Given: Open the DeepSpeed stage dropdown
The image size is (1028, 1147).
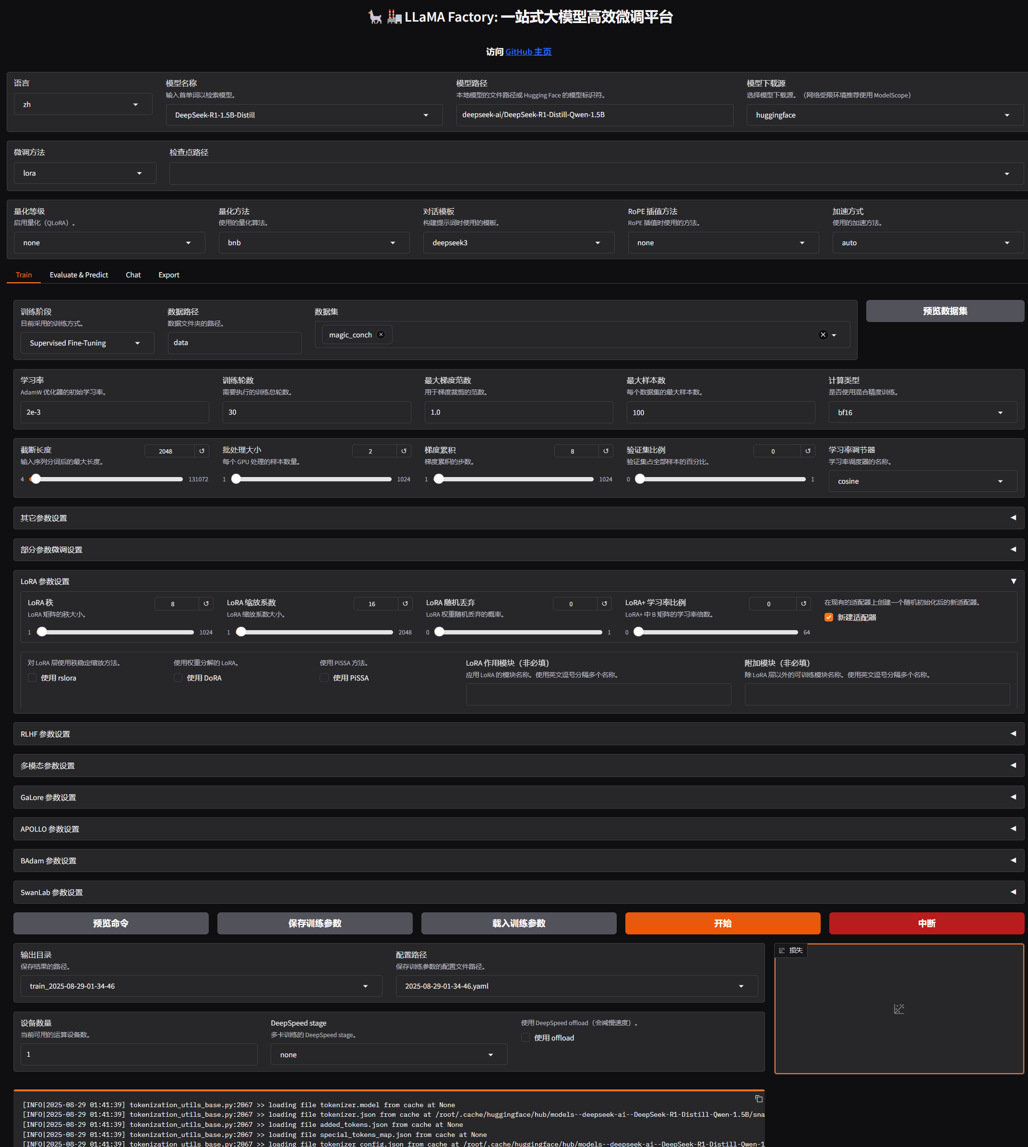Looking at the screenshot, I should point(389,1054).
